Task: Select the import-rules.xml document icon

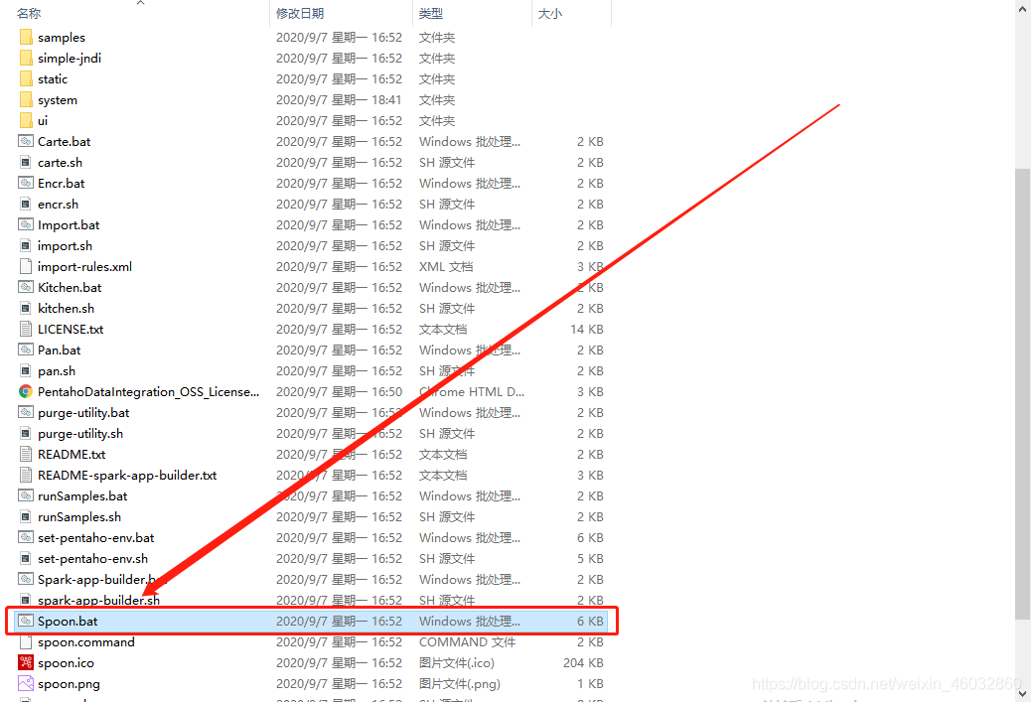Action: coord(26,266)
